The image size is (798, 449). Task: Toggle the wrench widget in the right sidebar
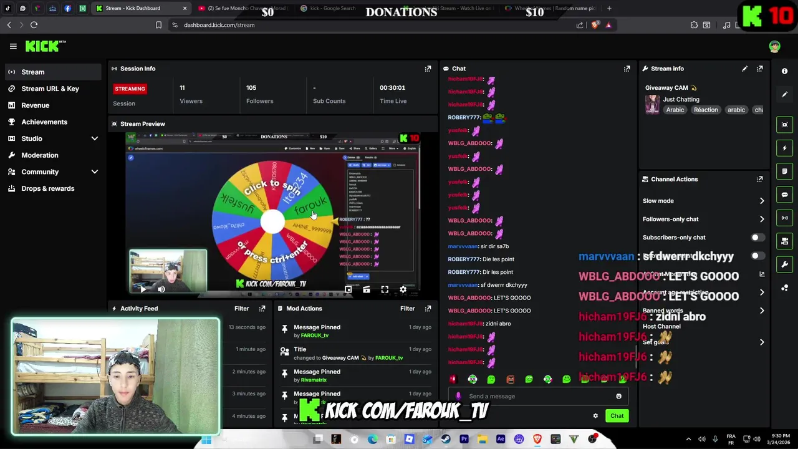pyautogui.click(x=784, y=264)
